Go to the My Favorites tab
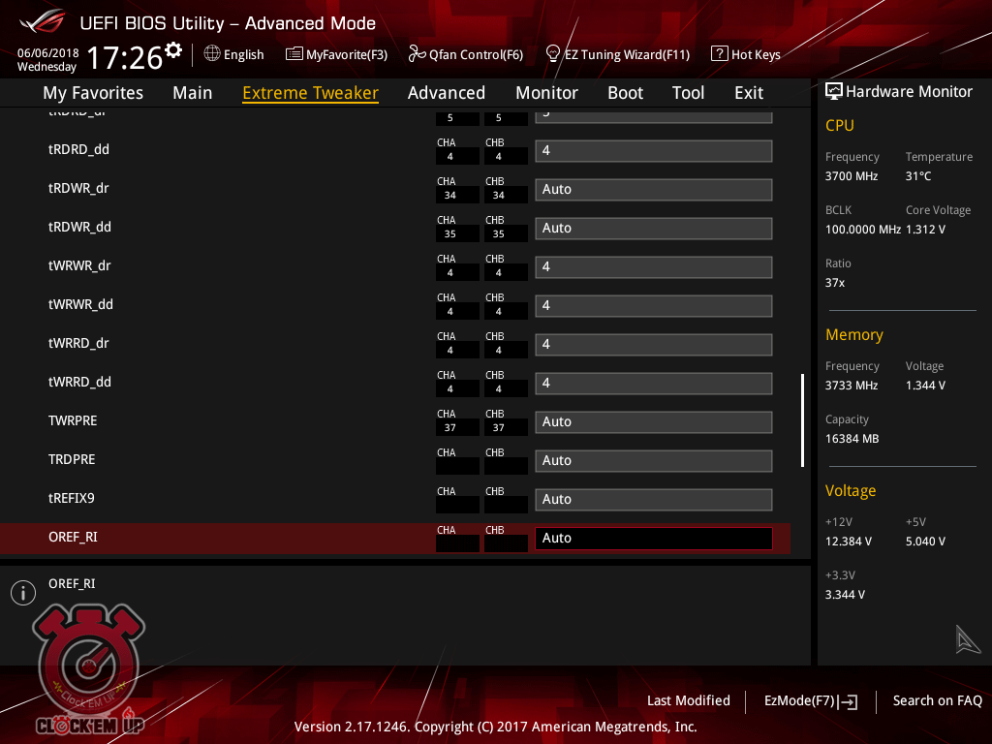The width and height of the screenshot is (992, 744). tap(93, 93)
